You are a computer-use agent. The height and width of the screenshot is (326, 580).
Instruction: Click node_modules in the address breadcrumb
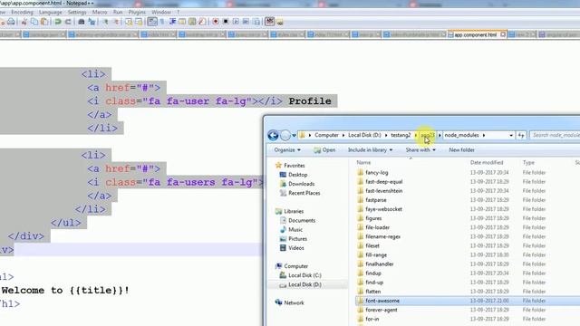coord(461,135)
